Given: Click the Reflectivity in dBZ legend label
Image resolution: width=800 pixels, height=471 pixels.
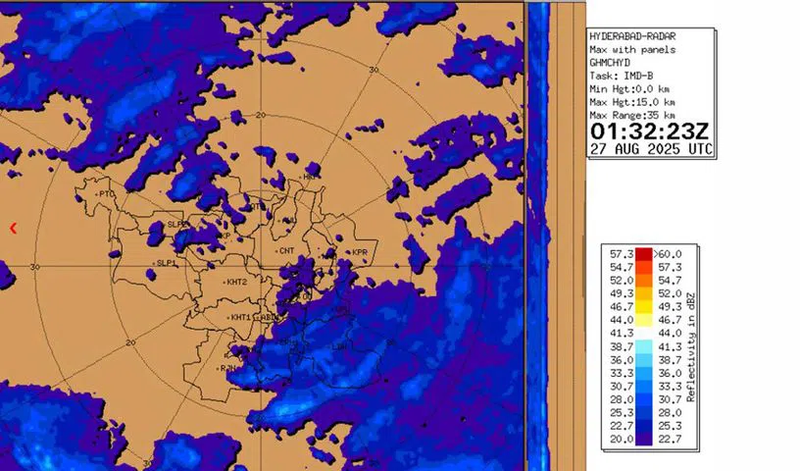Looking at the screenshot, I should click(x=691, y=346).
